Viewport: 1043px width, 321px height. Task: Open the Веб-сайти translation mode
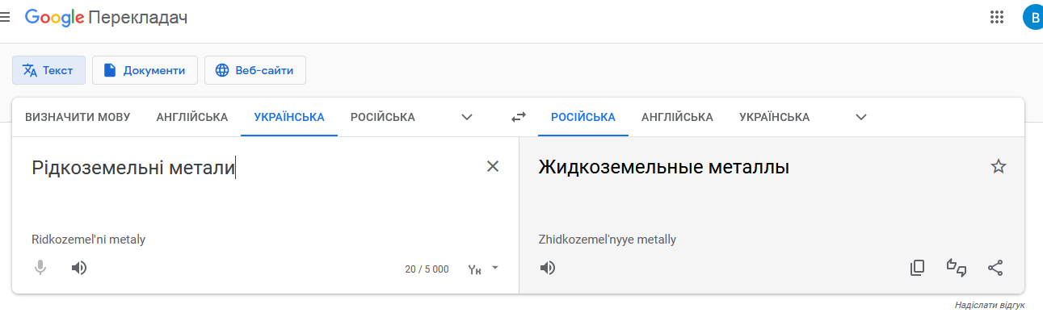coord(255,70)
